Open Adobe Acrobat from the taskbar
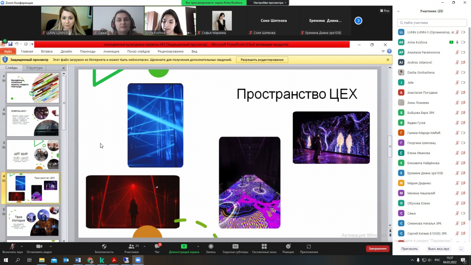 114,260
